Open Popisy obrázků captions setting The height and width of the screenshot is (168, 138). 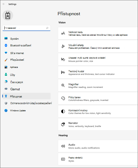tap(98, 159)
